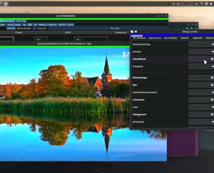Maximize the window behind Debug Console
The width and height of the screenshot is (214, 173).
[x=192, y=24]
